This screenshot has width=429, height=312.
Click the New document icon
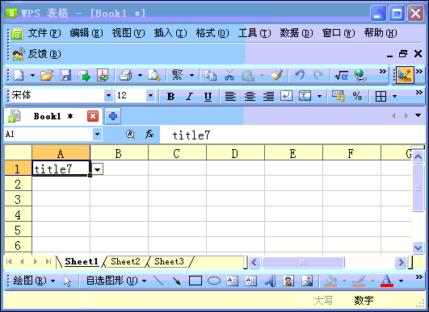pos(19,75)
